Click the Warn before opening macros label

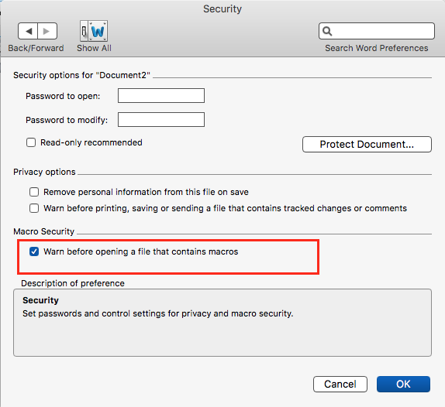[x=141, y=251]
